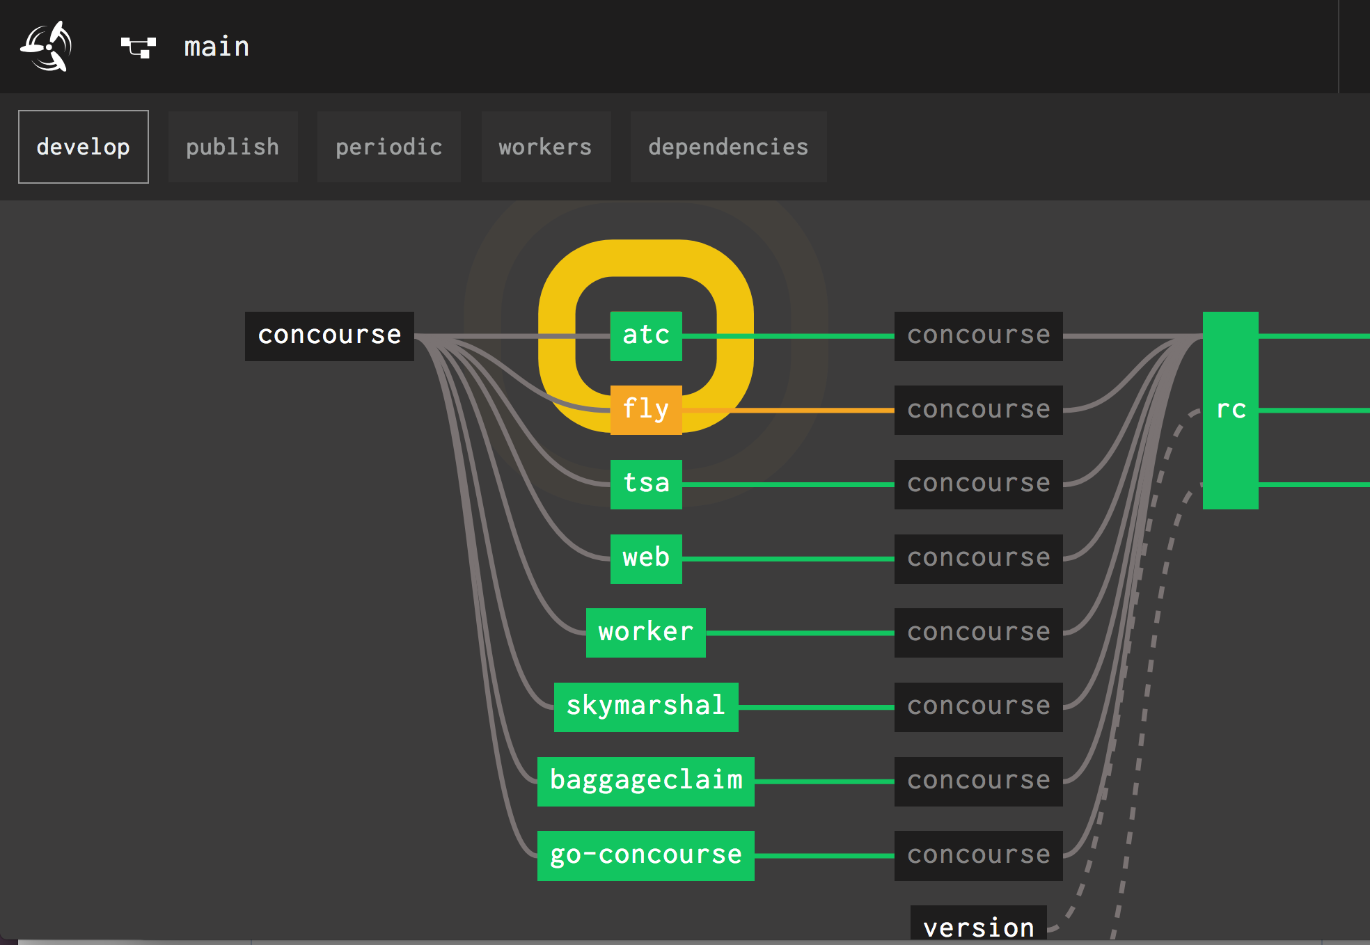This screenshot has height=945, width=1370.
Task: Click the tall green rc job
Action: (x=1230, y=410)
